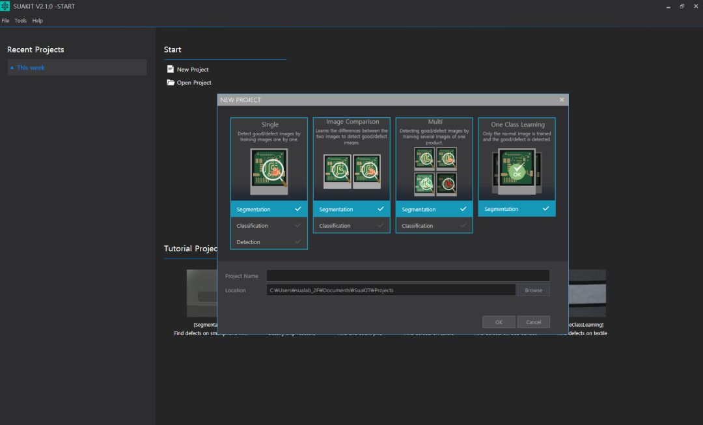703x425 pixels.
Task: Open the File menu
Action: click(x=5, y=21)
